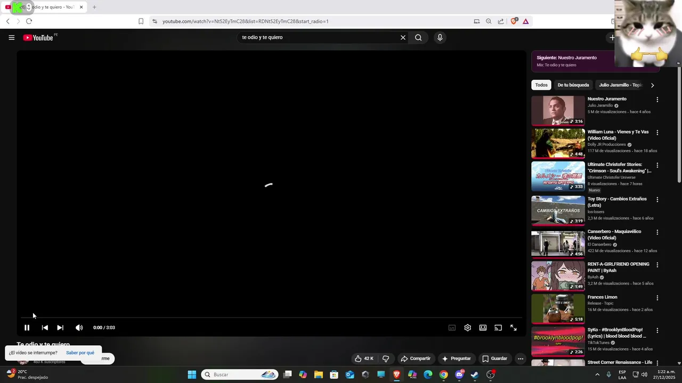Toggle subtitles in the player
682x383 pixels.
coord(452,328)
